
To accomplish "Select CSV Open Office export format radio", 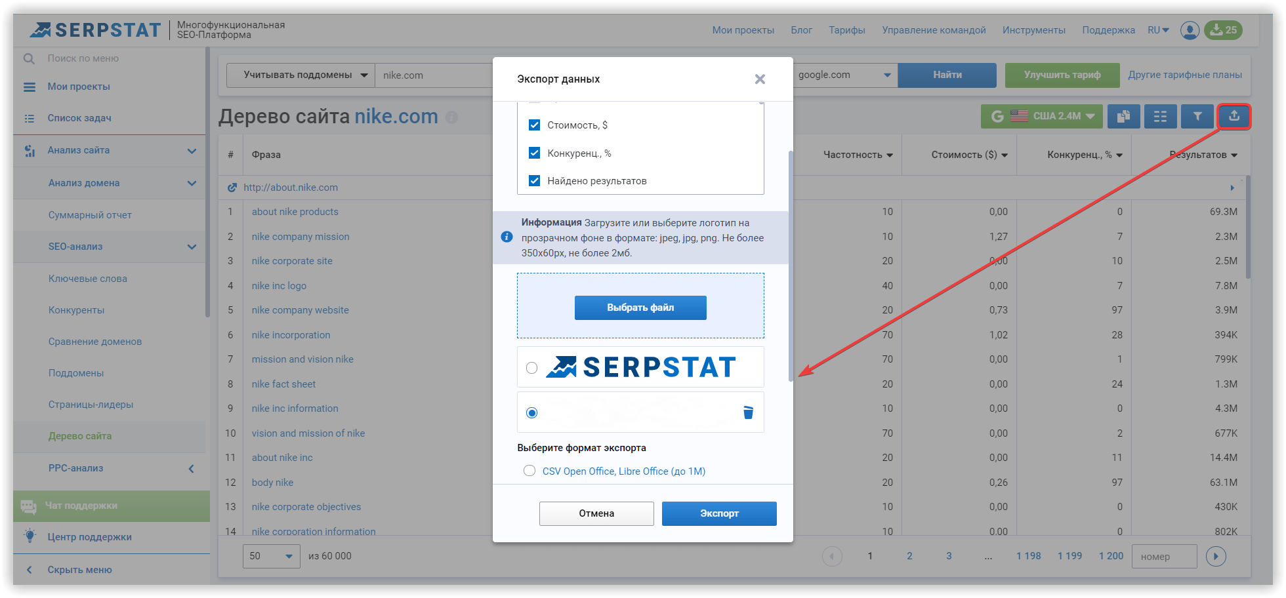I will tap(529, 471).
